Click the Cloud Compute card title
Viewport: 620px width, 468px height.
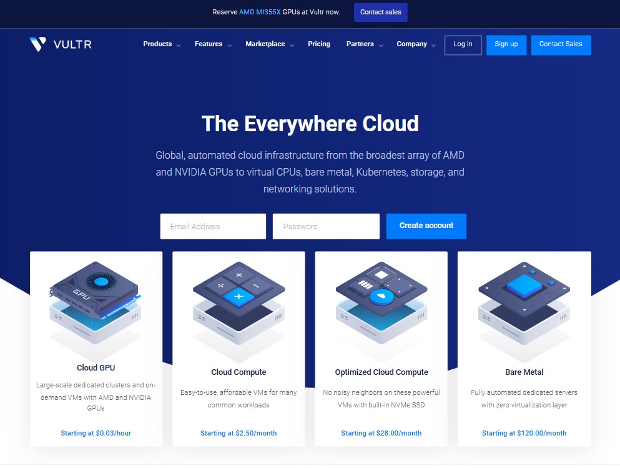point(239,372)
